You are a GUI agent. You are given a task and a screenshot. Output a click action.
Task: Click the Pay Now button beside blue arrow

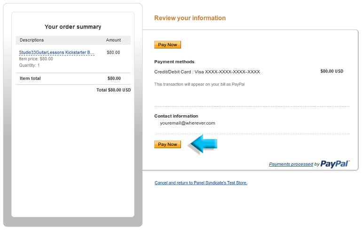click(167, 144)
